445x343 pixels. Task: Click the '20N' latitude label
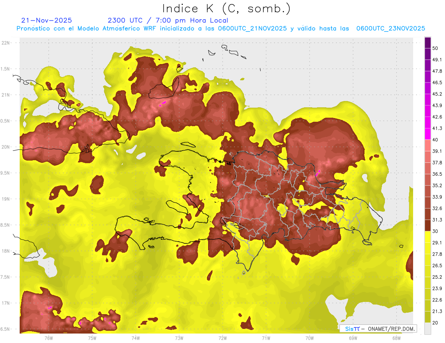point(6,147)
